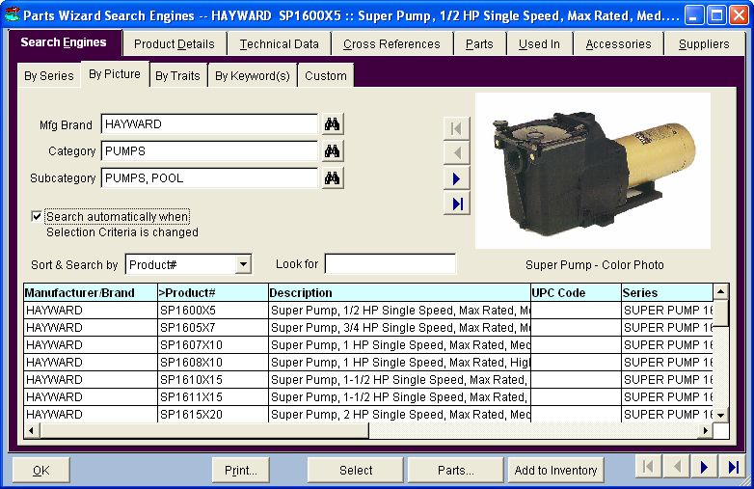This screenshot has width=754, height=489.
Task: Click the UPC Code column header
Action: 576,292
